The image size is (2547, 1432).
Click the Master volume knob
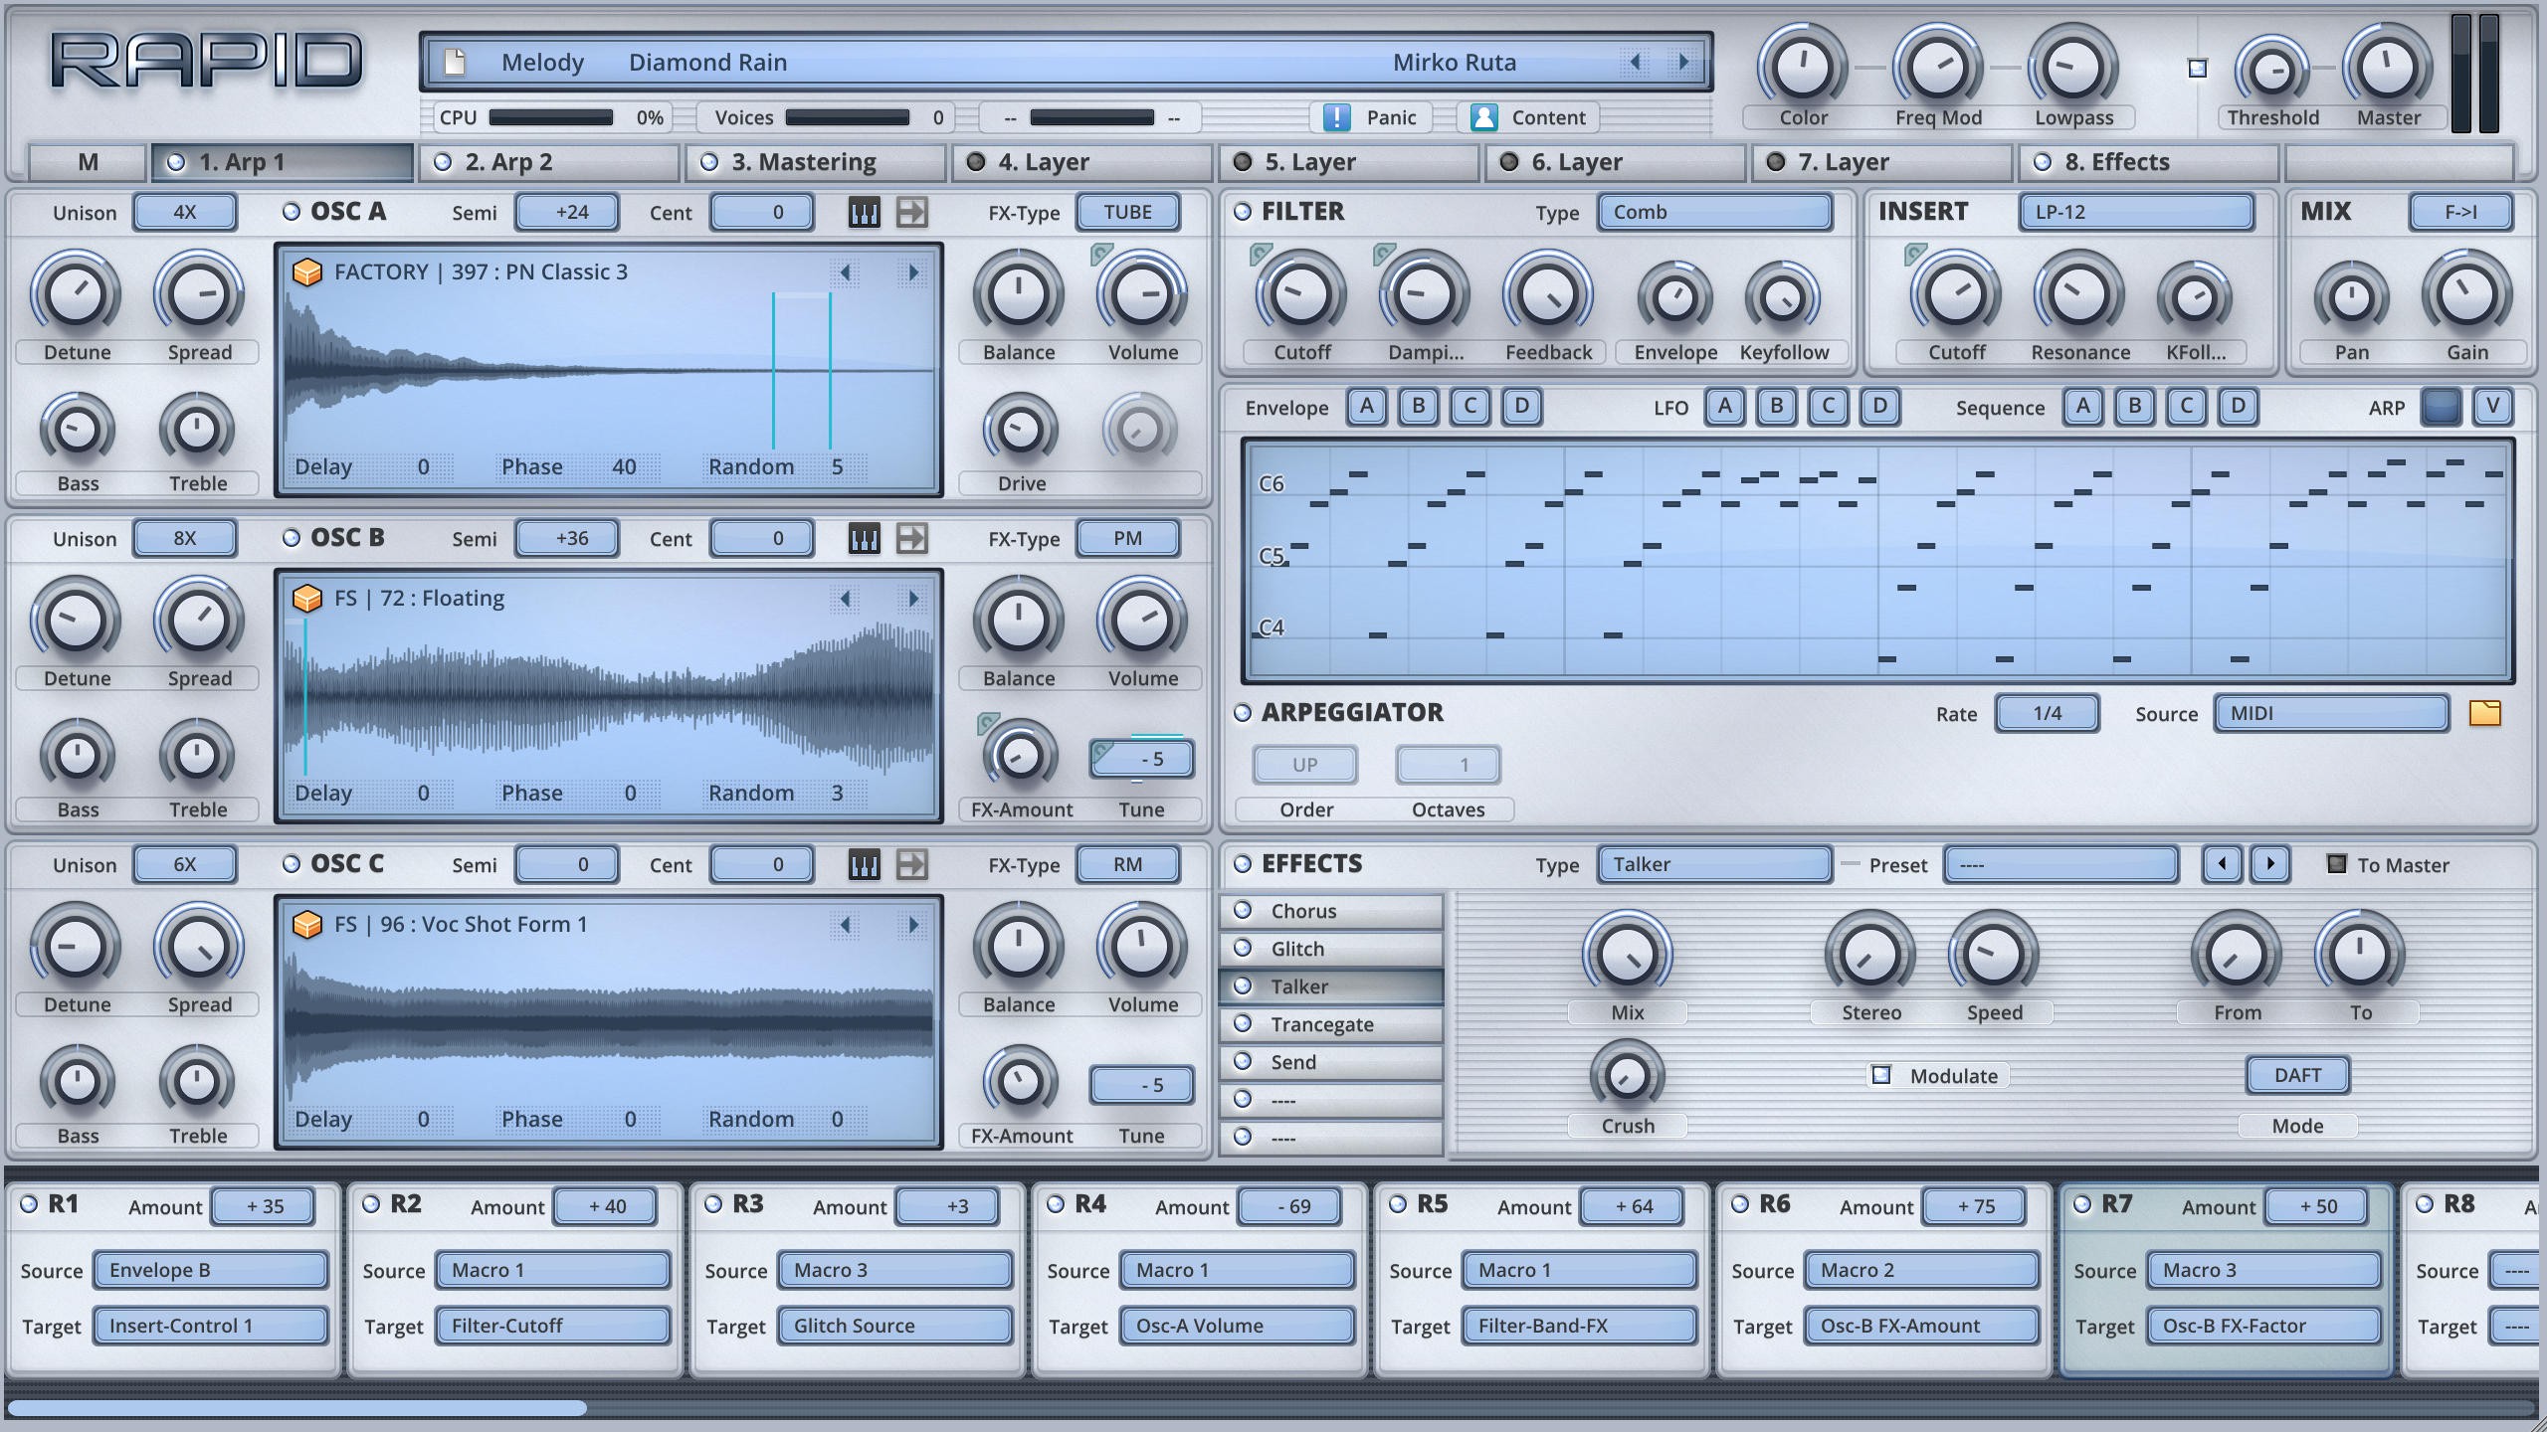pos(2387,68)
